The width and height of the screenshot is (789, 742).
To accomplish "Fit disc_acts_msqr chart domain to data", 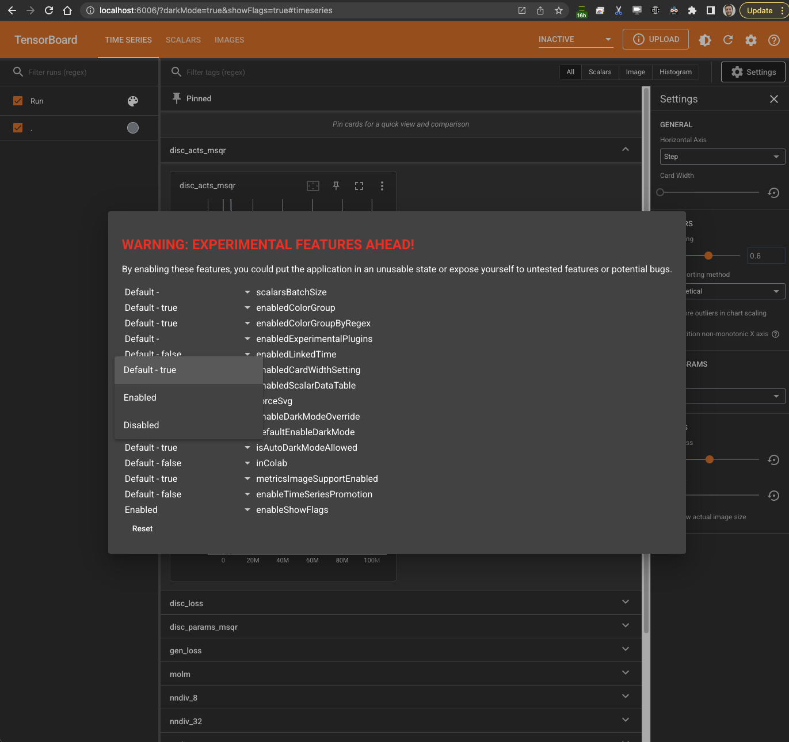I will (313, 186).
